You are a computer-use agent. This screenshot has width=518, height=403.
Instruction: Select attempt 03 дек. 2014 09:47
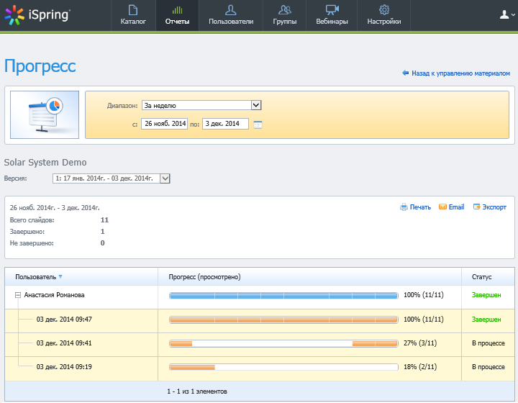click(64, 320)
